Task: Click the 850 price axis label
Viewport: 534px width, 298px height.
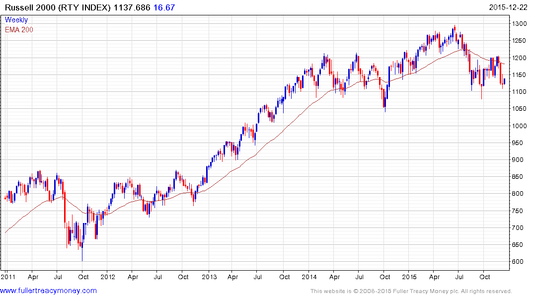Action: point(518,177)
